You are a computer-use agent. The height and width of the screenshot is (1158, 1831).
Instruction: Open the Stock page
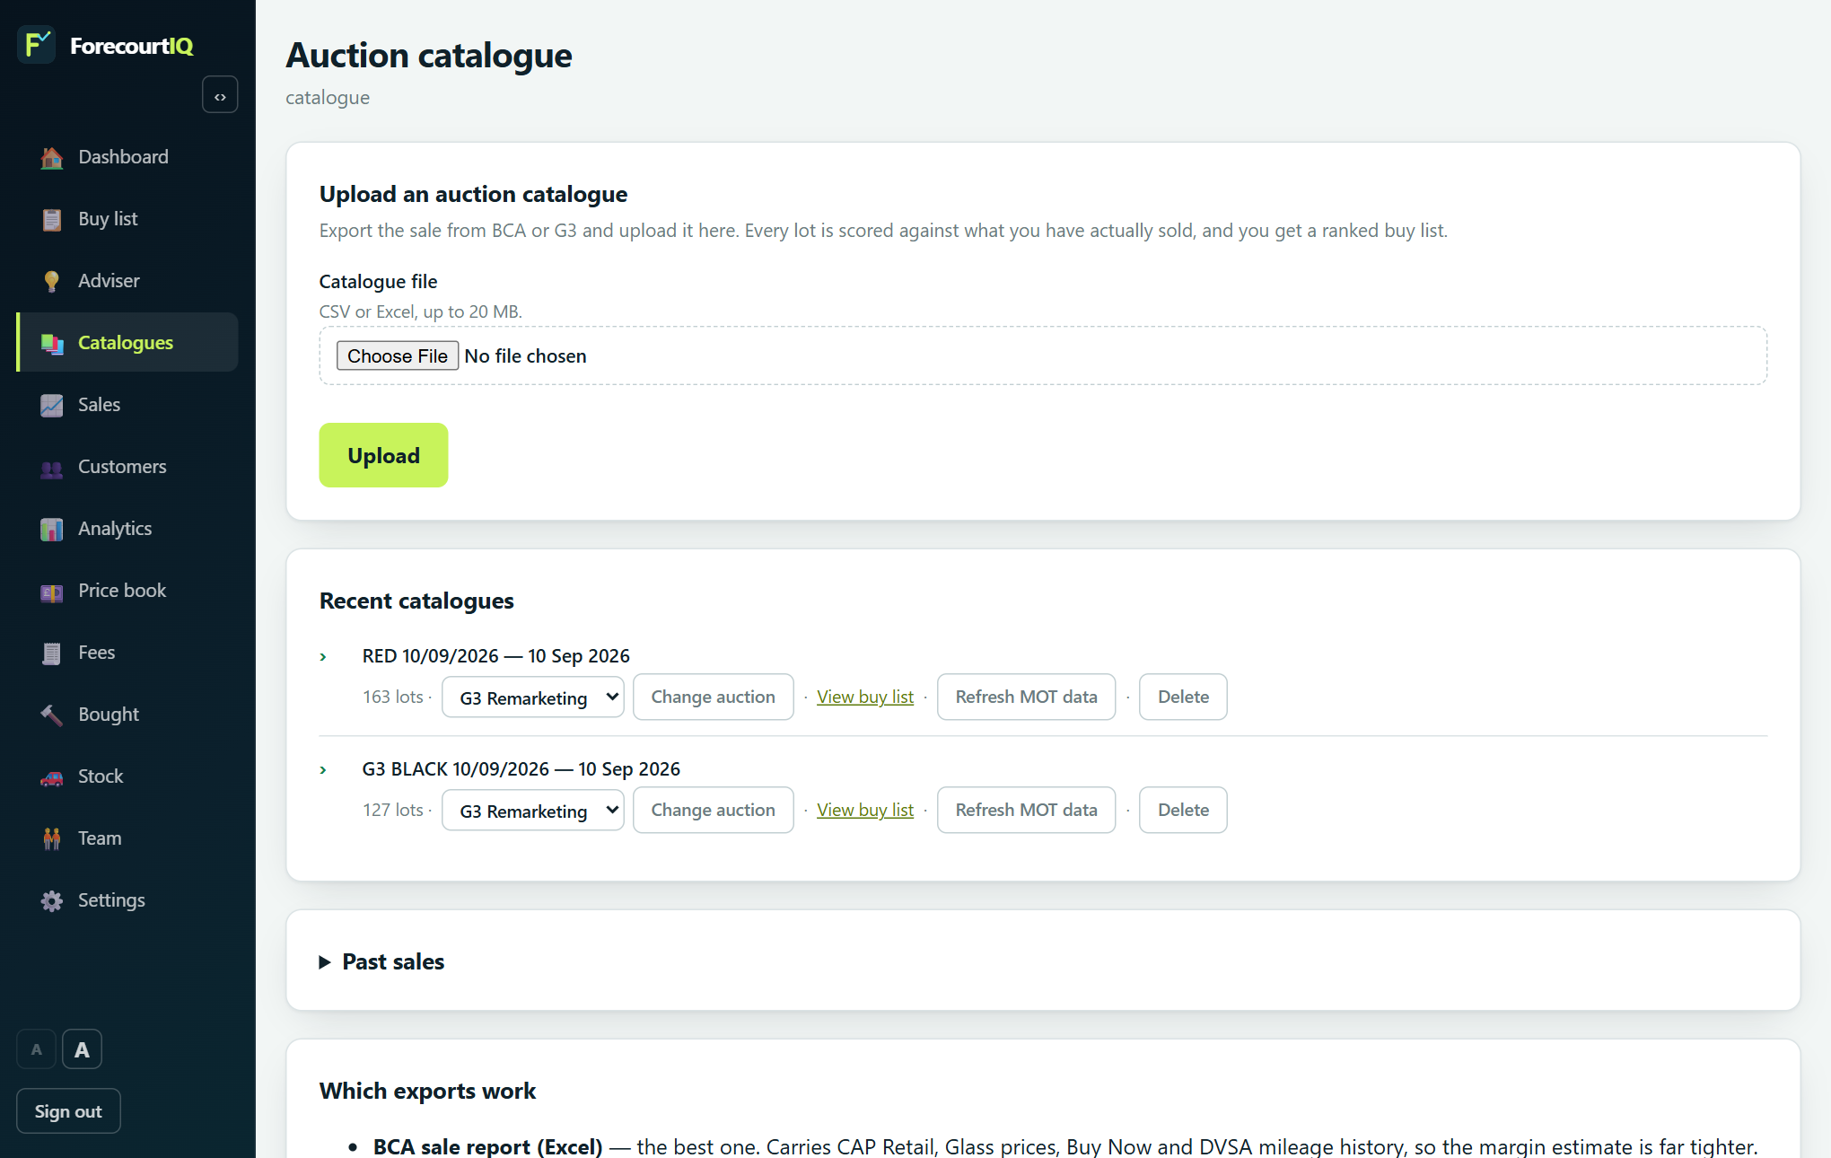click(127, 776)
